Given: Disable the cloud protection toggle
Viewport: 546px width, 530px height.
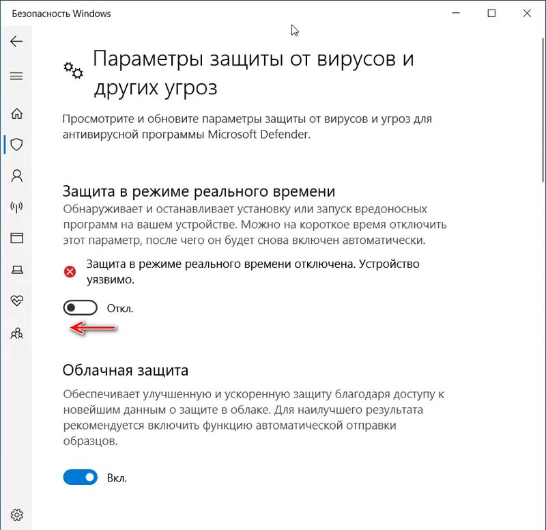Looking at the screenshot, I should coord(80,477).
